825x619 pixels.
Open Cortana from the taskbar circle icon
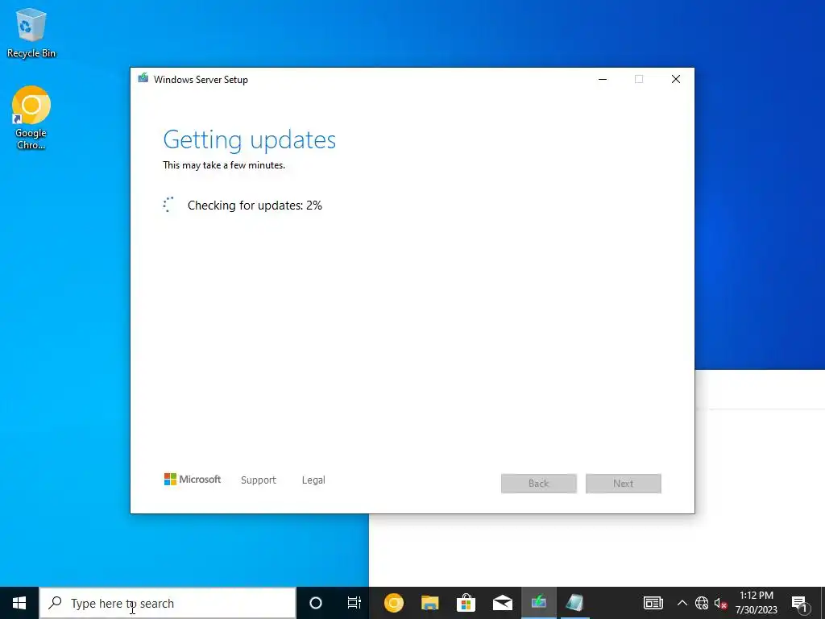click(316, 603)
